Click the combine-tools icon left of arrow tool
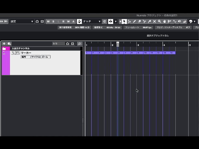This screenshot has width=199, height=149. (120, 22)
